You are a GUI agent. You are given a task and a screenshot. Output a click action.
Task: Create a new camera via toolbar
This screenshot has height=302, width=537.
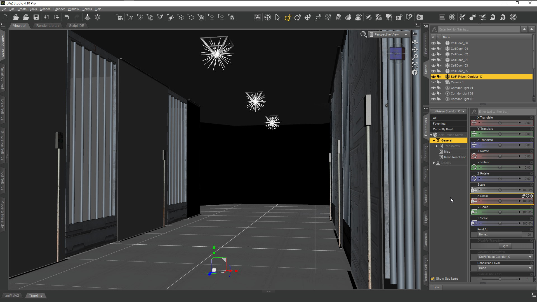pyautogui.click(x=120, y=17)
